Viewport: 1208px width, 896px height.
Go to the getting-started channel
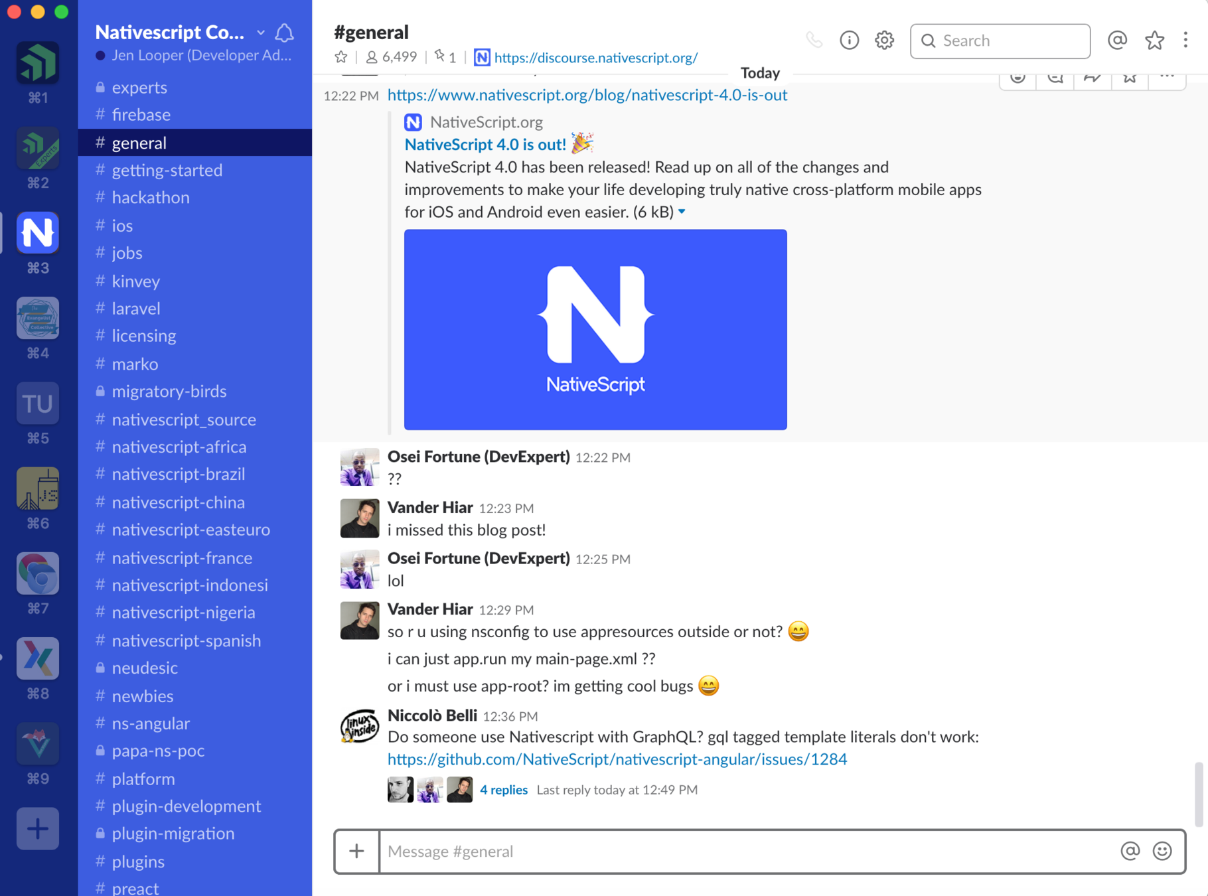click(195, 170)
